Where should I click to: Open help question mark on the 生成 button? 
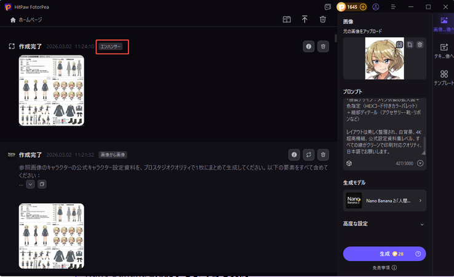coord(418,254)
